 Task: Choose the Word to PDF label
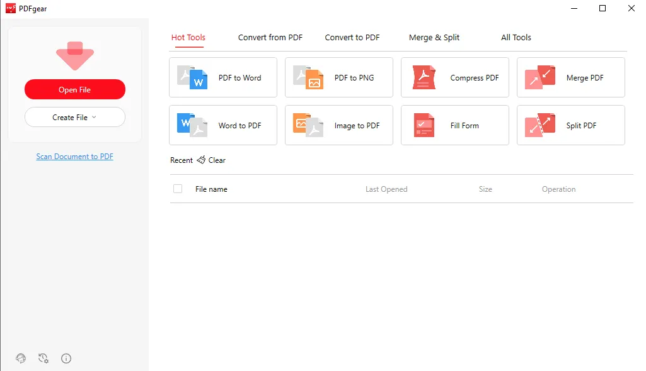click(x=239, y=125)
